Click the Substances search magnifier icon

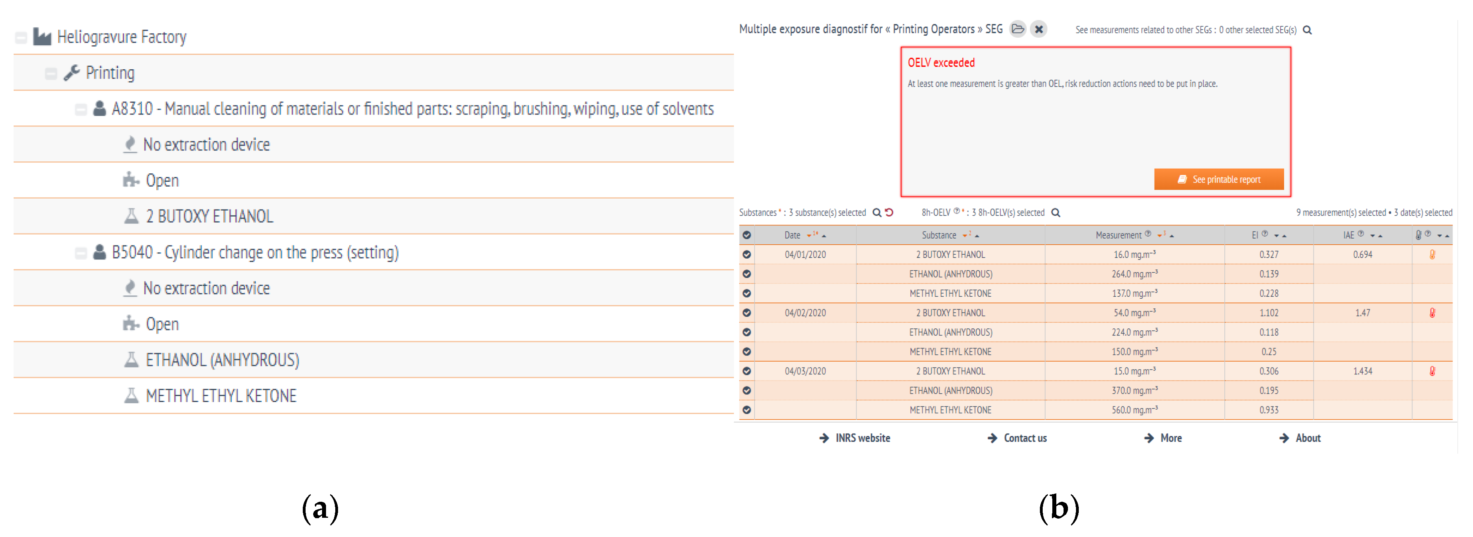pyautogui.click(x=876, y=213)
